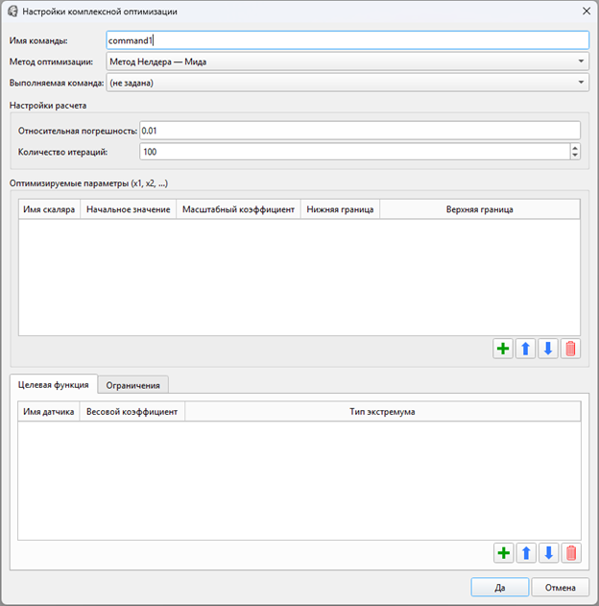Switch to the Ограничения tab
Image resolution: width=599 pixels, height=606 pixels.
(134, 384)
